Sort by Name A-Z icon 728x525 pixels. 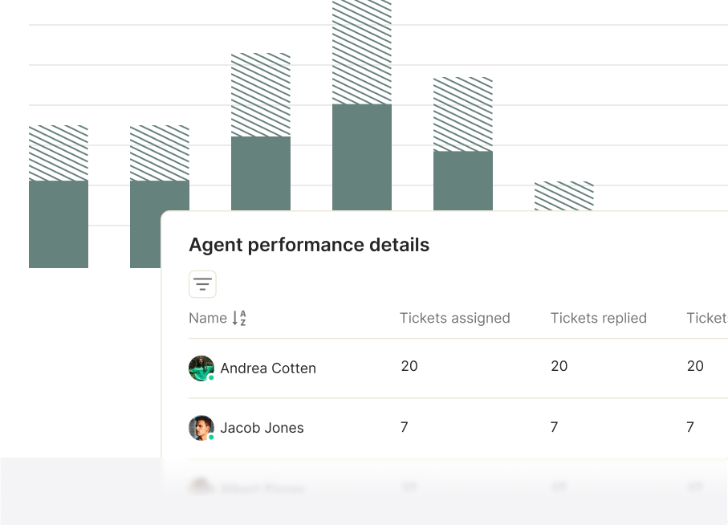(239, 318)
